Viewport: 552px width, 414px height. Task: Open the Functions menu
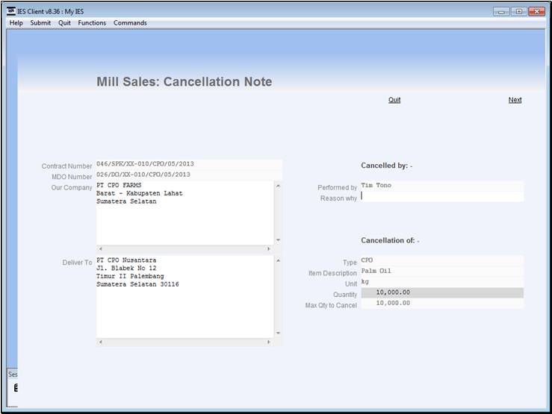pos(92,23)
